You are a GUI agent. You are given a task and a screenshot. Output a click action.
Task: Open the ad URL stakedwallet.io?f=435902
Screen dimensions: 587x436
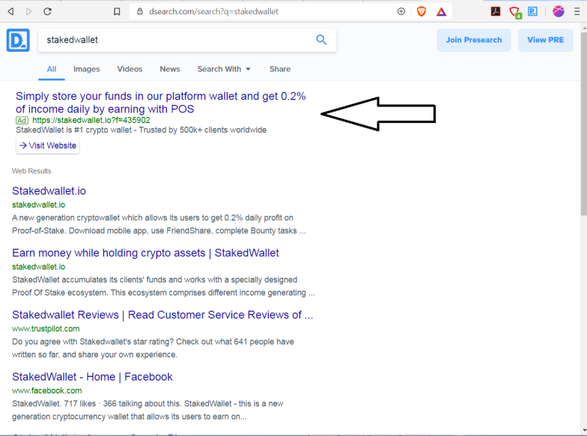[x=91, y=120]
